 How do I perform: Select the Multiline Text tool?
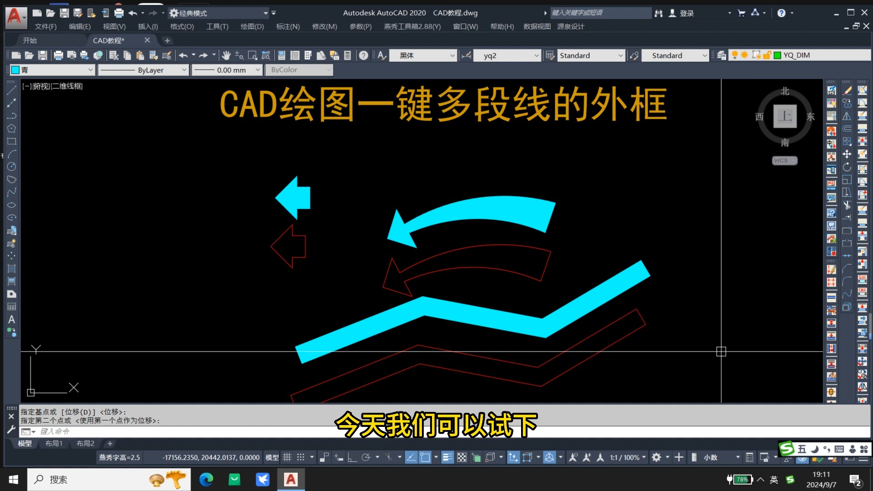click(11, 320)
